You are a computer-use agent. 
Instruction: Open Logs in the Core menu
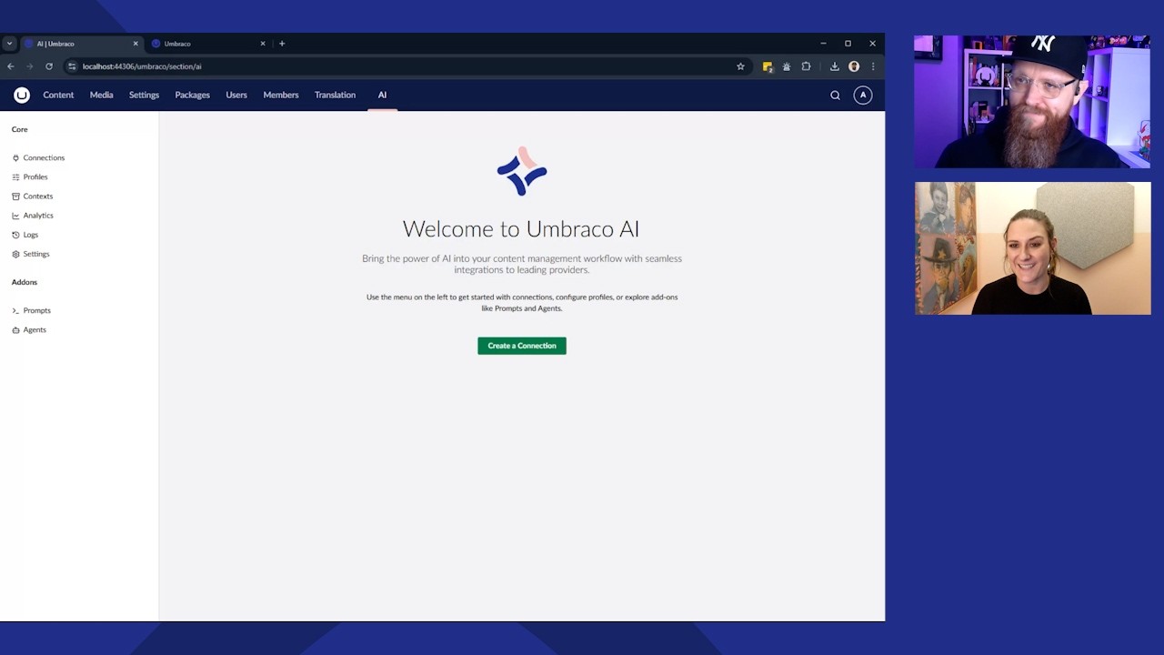(31, 235)
